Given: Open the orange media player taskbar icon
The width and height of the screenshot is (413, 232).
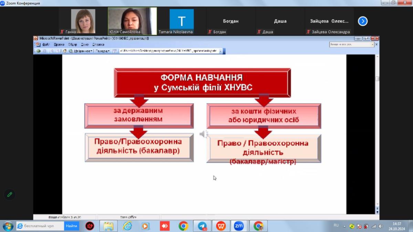Looking at the screenshot, I should 146,226.
